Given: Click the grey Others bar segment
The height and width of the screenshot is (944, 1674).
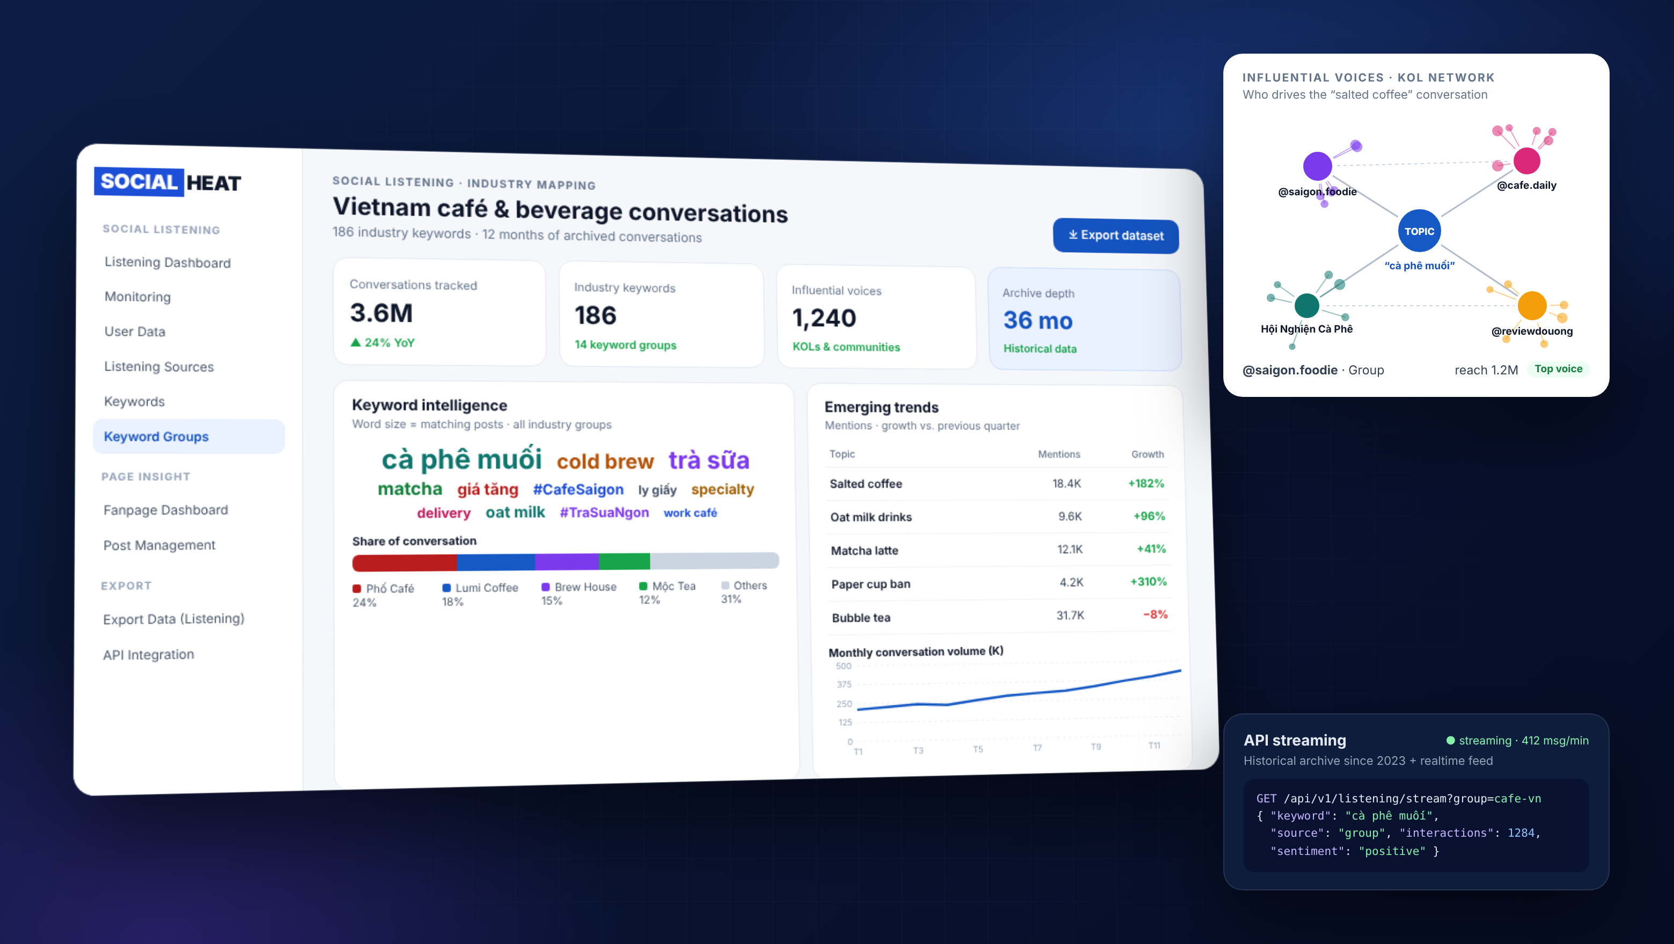Looking at the screenshot, I should 714,560.
